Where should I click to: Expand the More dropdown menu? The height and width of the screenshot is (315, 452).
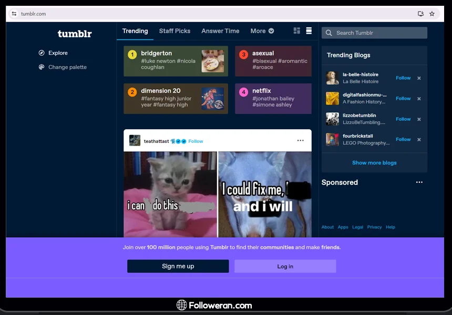(x=262, y=31)
